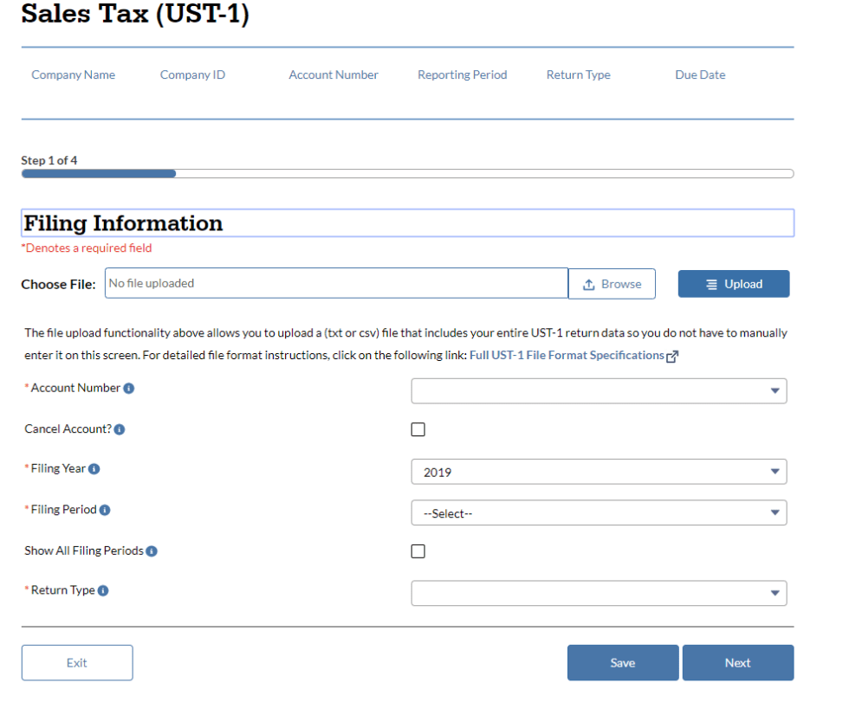Viewport: 849px width, 715px height.
Task: Click the Save button
Action: 622,662
